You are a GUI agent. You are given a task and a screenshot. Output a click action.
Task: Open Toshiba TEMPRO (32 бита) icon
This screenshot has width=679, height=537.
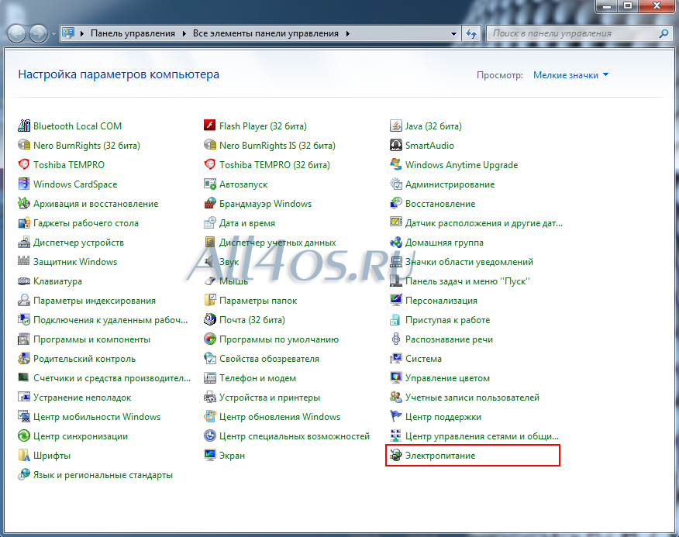click(x=209, y=165)
